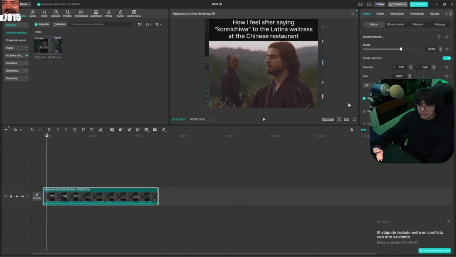456x257 pixels.
Task: Click the Importar button in media panel
Action: pos(42,24)
